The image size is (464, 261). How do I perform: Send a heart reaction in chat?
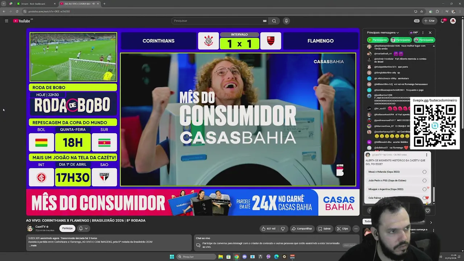tap(427, 211)
